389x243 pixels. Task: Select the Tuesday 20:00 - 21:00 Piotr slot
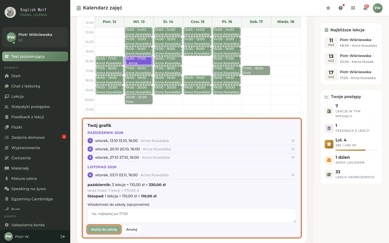139,99
